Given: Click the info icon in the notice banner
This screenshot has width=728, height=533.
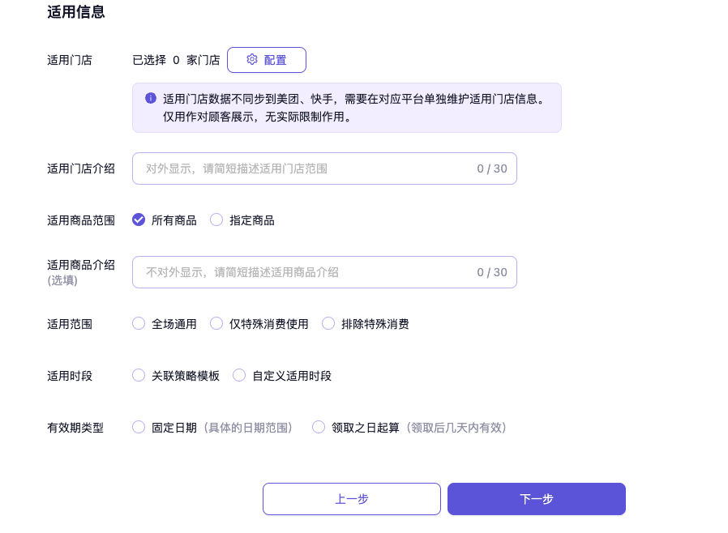Looking at the screenshot, I should point(150,98).
